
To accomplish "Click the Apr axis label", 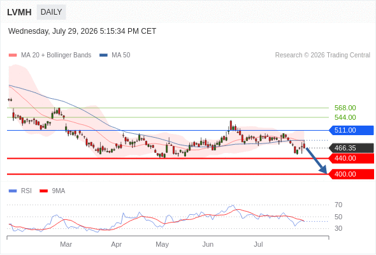I will coord(116,244).
